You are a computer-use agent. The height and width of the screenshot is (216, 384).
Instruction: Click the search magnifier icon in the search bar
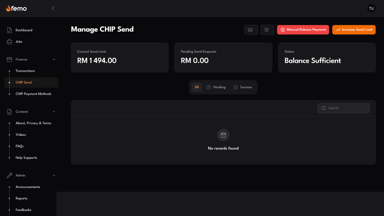tap(323, 108)
